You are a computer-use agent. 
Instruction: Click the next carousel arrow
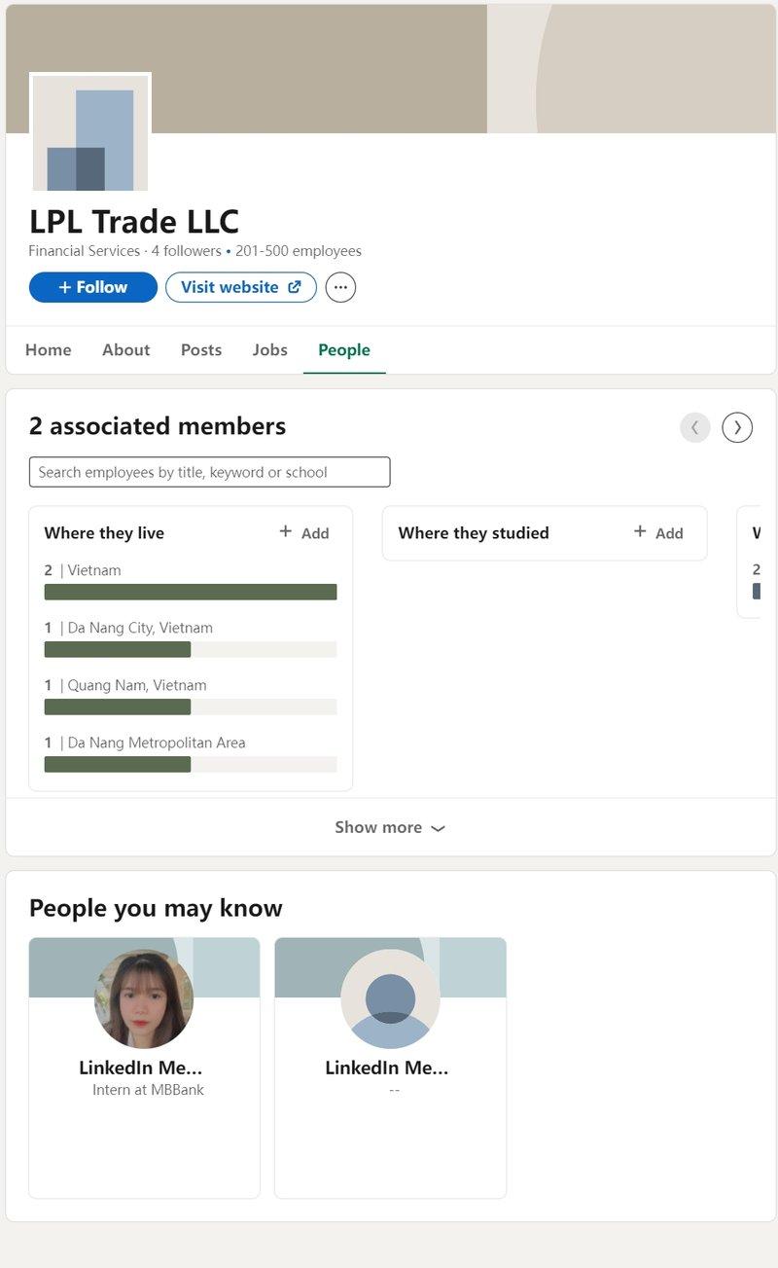coord(737,427)
